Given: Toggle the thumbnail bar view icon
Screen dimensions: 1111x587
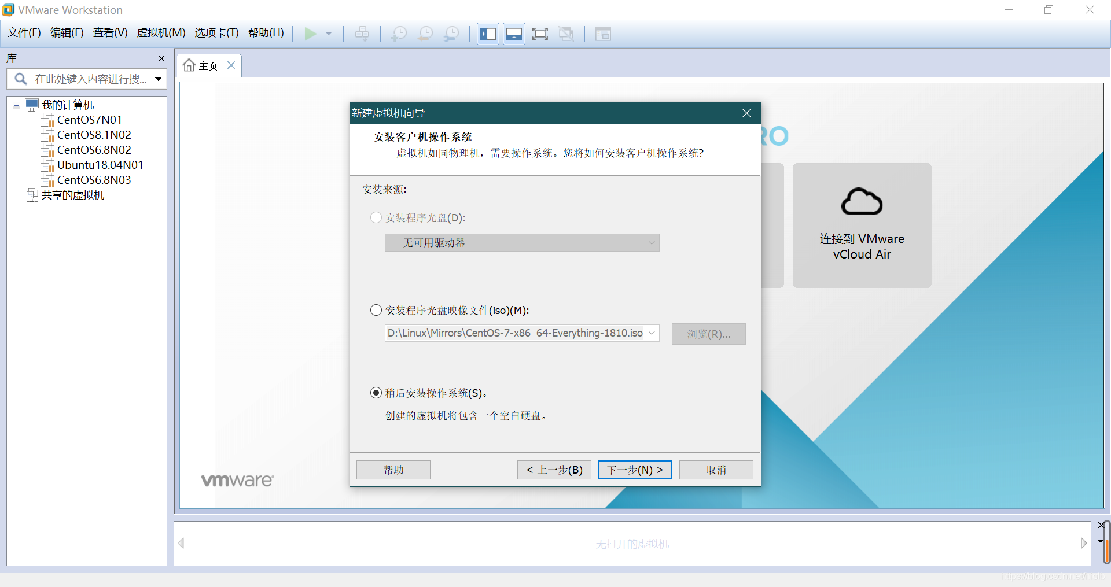Looking at the screenshot, I should click(514, 34).
